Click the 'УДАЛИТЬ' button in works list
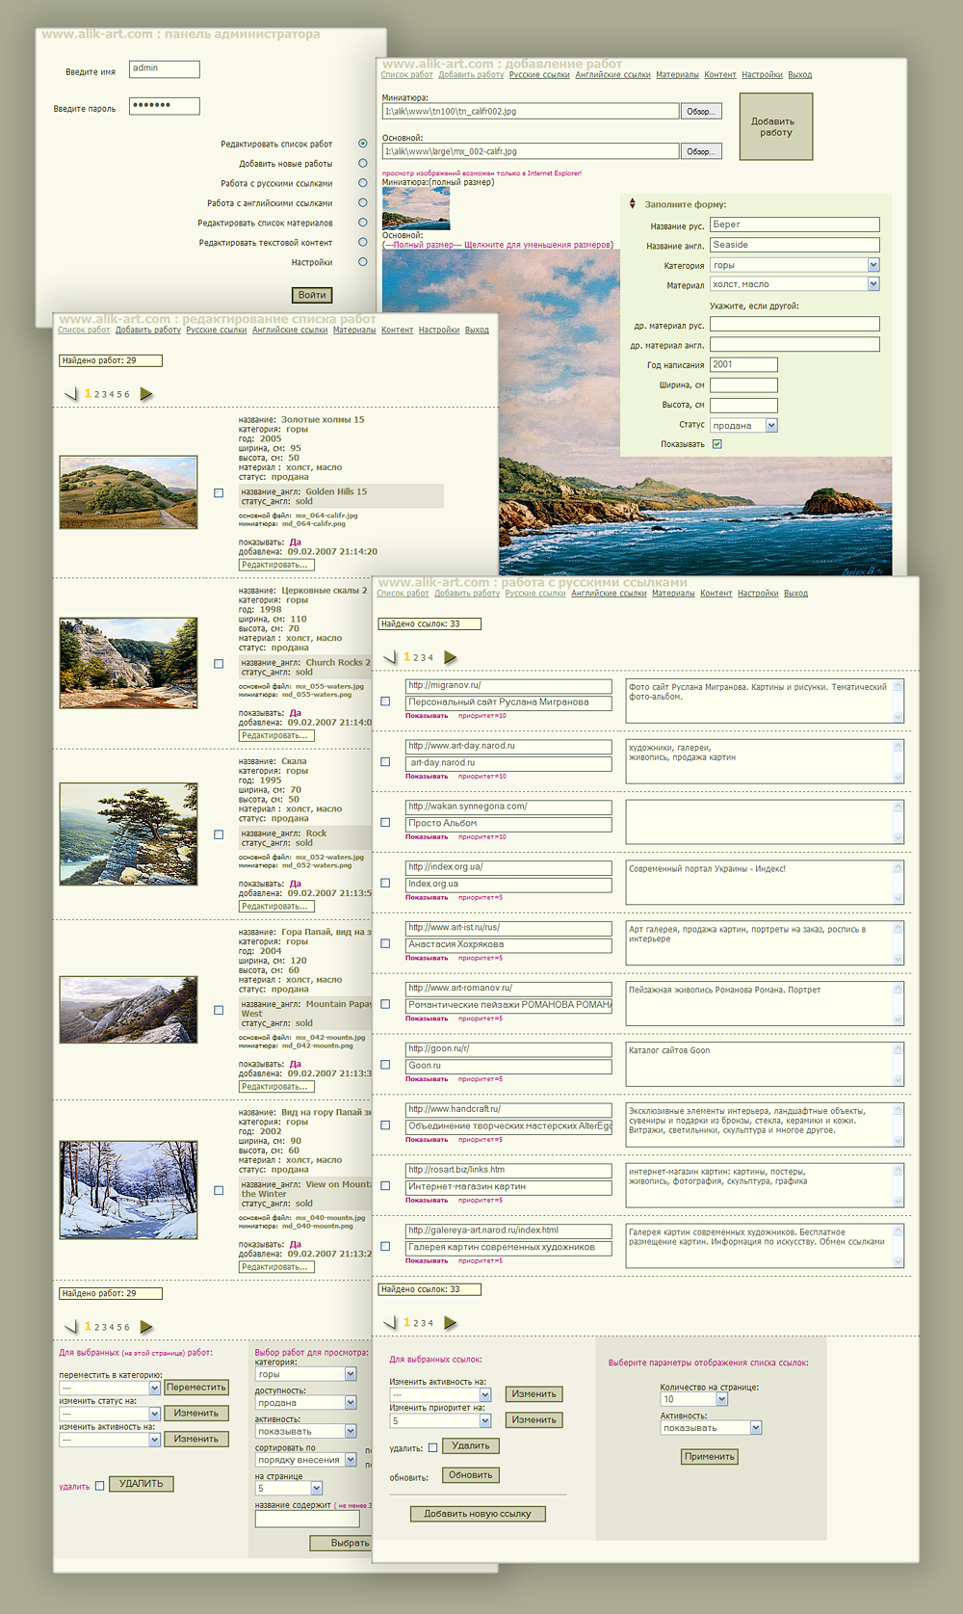The height and width of the screenshot is (1614, 963). pos(142,1484)
